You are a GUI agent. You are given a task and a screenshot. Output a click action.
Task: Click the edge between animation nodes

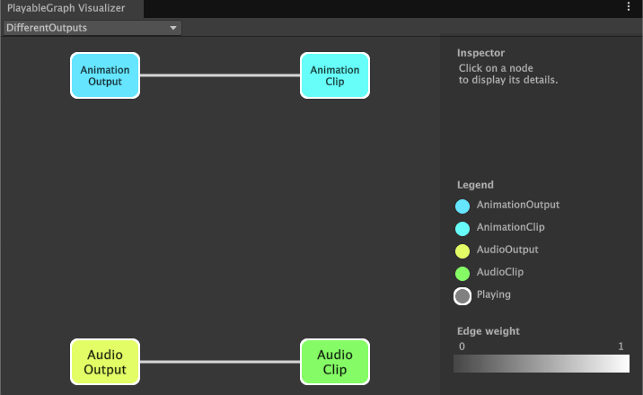click(x=220, y=75)
